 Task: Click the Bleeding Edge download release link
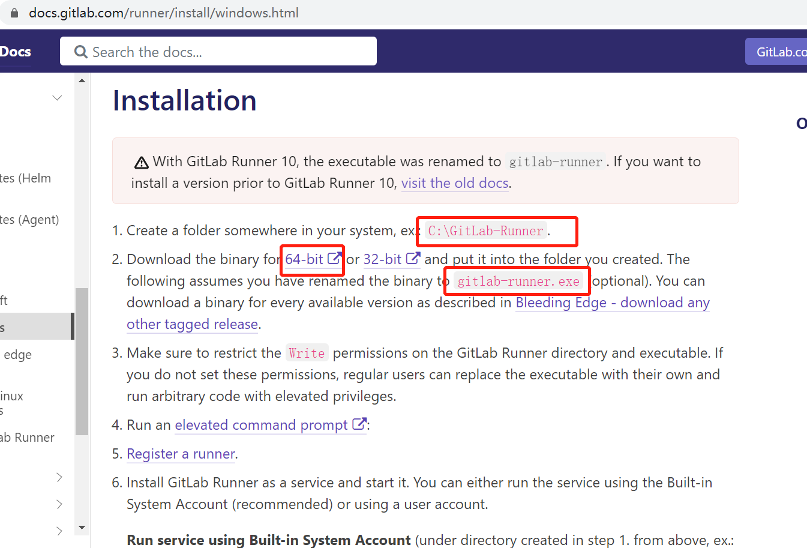612,303
